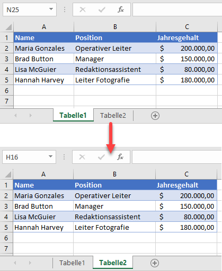Click the Cancel X icon in upper formula bar

pos(83,10)
